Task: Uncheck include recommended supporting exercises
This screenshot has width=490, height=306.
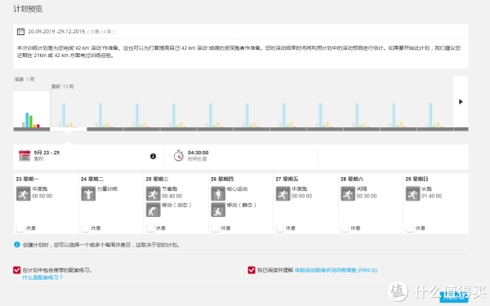Action: click(x=17, y=270)
